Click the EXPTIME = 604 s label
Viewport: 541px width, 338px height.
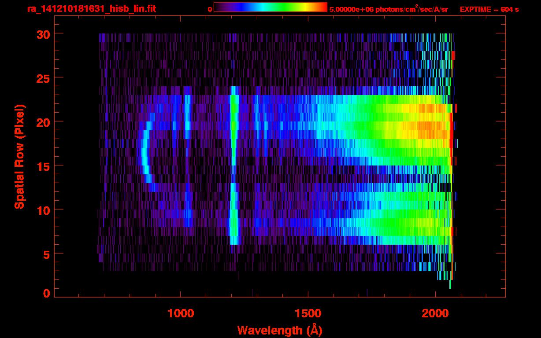click(489, 9)
